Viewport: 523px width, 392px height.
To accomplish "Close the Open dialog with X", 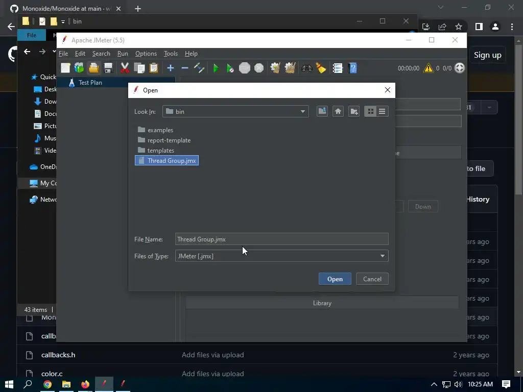I will tap(387, 90).
